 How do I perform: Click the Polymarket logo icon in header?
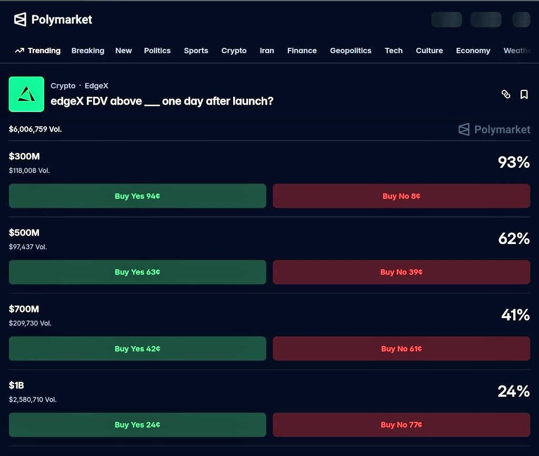pyautogui.click(x=20, y=19)
